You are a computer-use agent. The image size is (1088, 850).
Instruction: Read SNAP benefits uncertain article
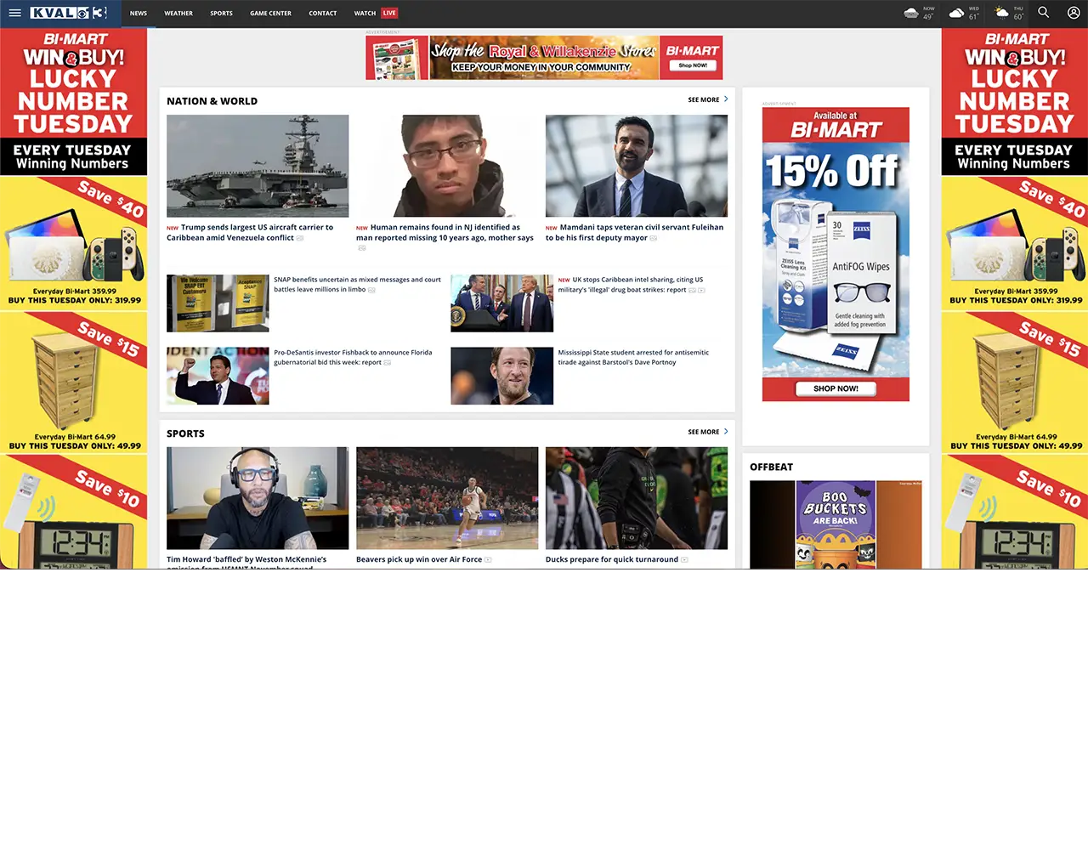tap(357, 285)
